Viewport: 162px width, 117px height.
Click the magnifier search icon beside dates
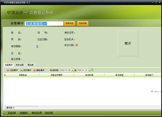point(92,70)
